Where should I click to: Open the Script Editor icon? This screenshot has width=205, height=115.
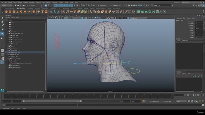[203, 105]
